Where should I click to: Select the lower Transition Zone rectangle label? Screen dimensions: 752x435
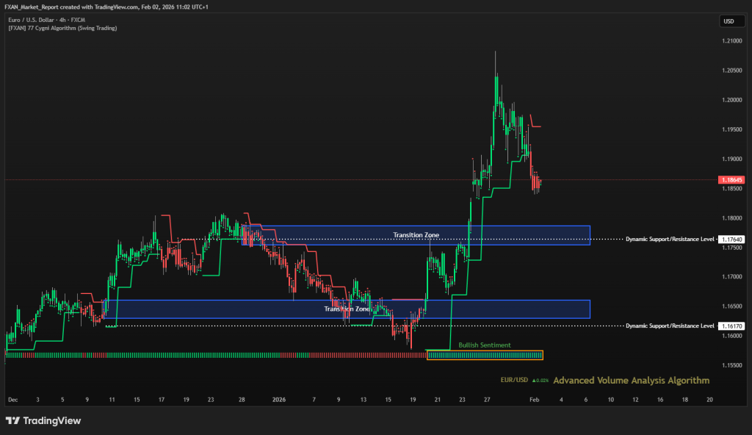point(347,309)
